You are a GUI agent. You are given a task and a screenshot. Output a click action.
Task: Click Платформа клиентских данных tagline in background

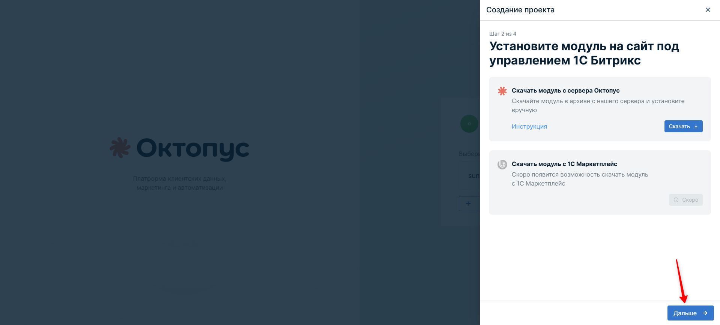[180, 183]
